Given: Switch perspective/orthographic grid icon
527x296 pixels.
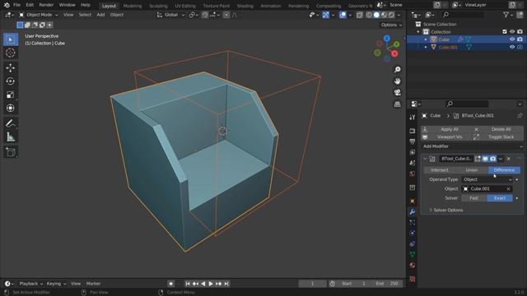Looking at the screenshot, I should (x=397, y=104).
